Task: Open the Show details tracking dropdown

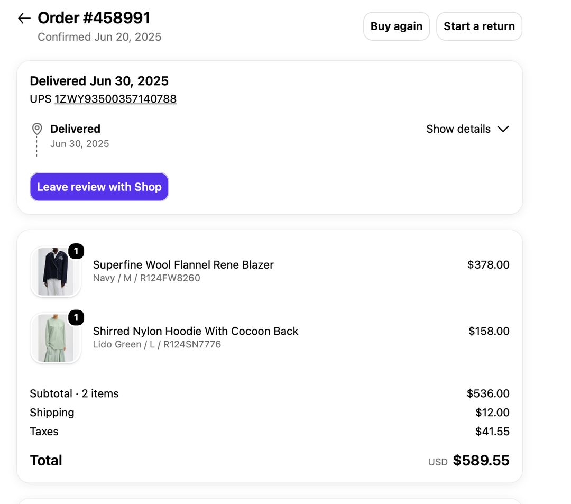Action: pyautogui.click(x=467, y=129)
